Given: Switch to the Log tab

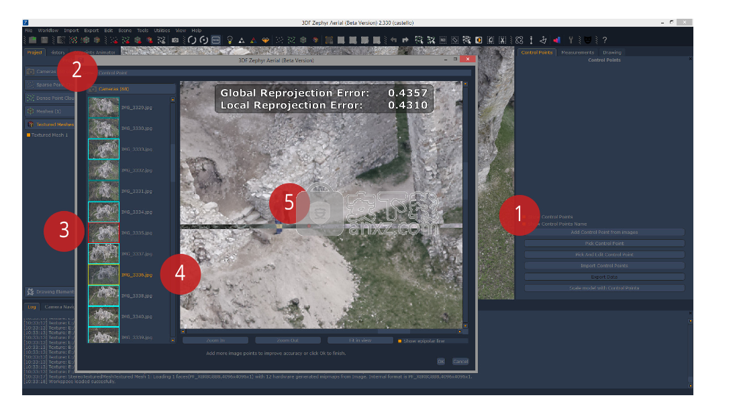Looking at the screenshot, I should click(x=32, y=307).
